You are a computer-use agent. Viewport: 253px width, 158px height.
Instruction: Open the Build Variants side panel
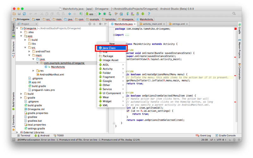click(13, 101)
